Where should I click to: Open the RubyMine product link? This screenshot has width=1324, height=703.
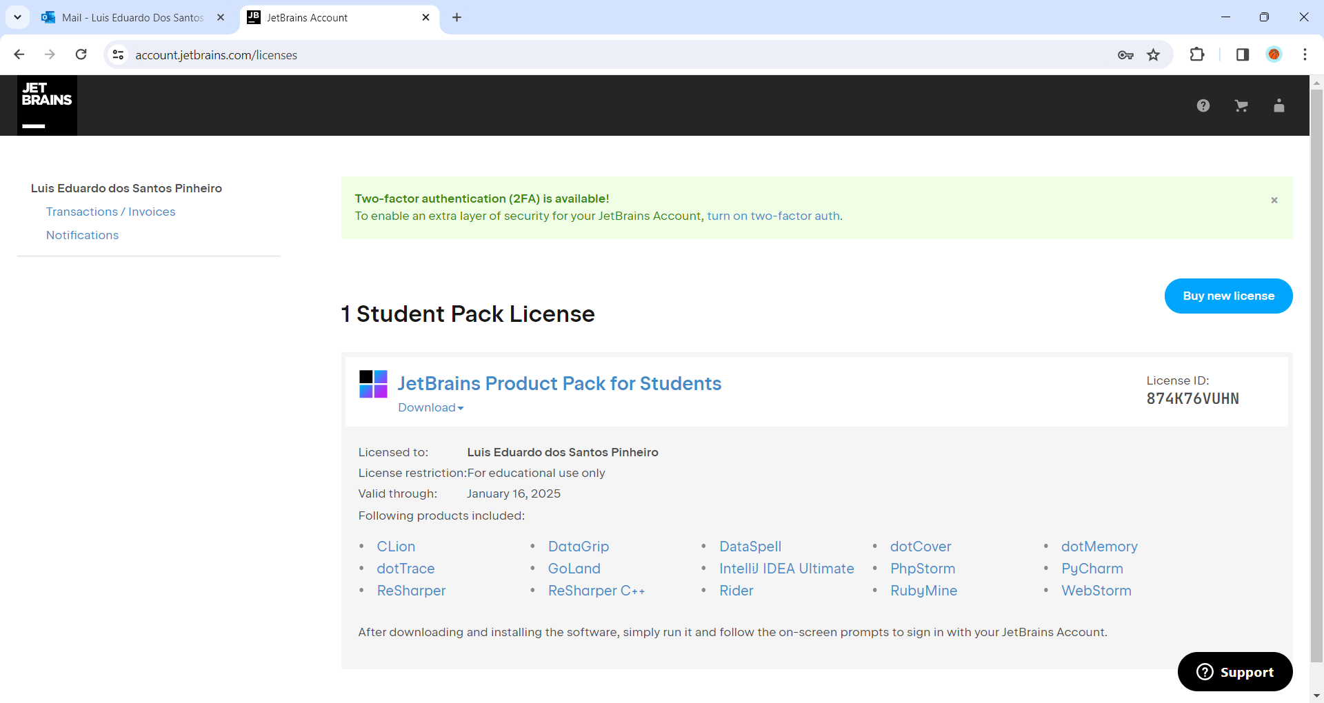[x=923, y=591]
